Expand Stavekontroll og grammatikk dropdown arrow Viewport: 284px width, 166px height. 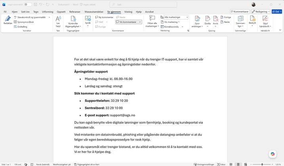click(49, 17)
